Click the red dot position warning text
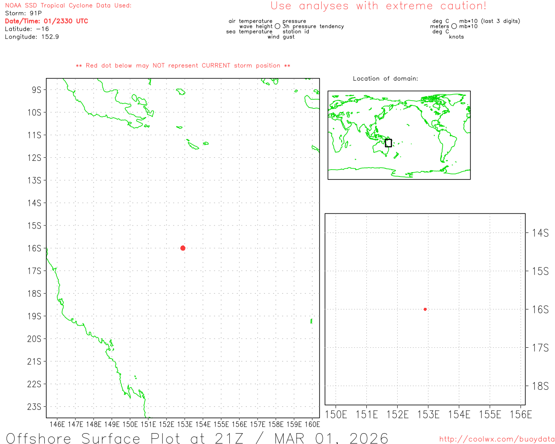This screenshot has width=555, height=444. pos(183,65)
